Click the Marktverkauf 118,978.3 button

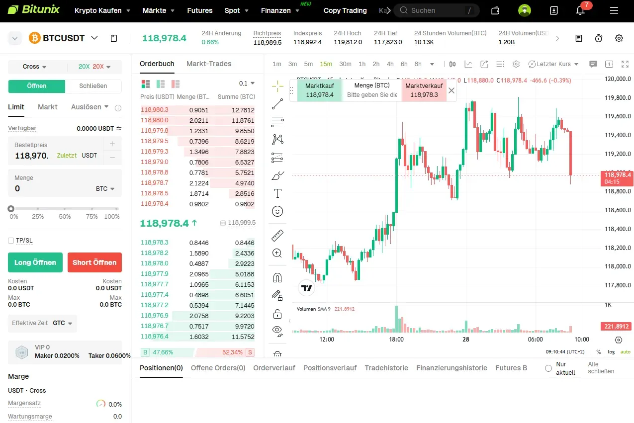pyautogui.click(x=424, y=90)
